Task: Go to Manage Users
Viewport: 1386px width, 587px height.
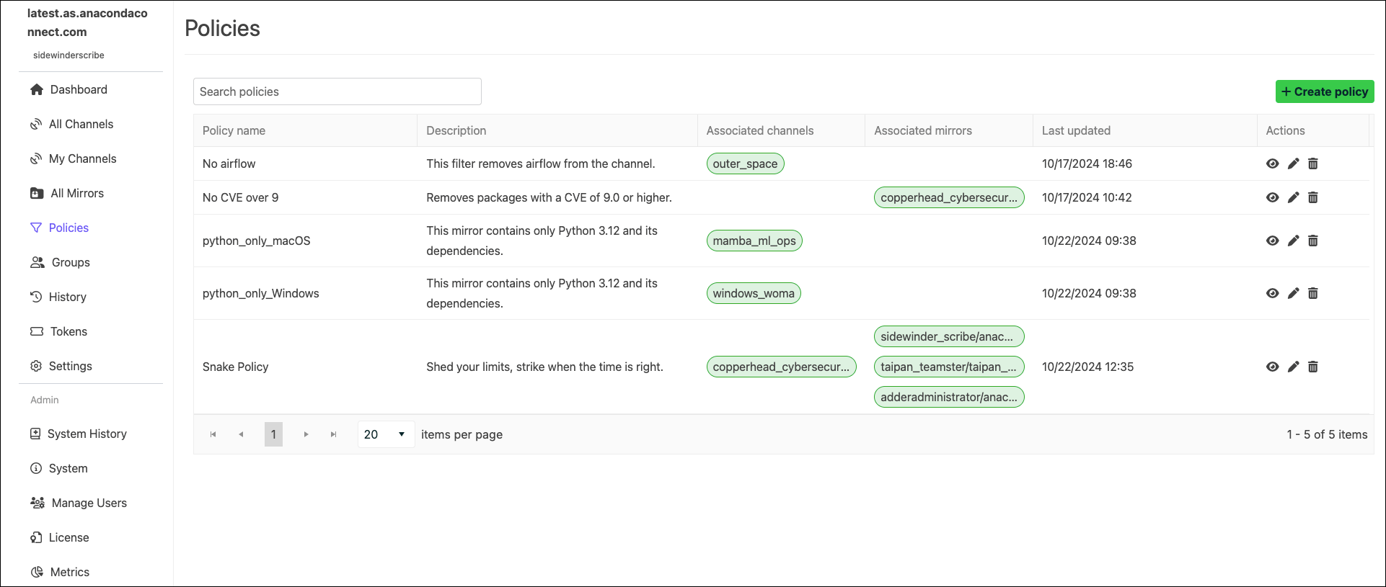Action: (x=78, y=503)
